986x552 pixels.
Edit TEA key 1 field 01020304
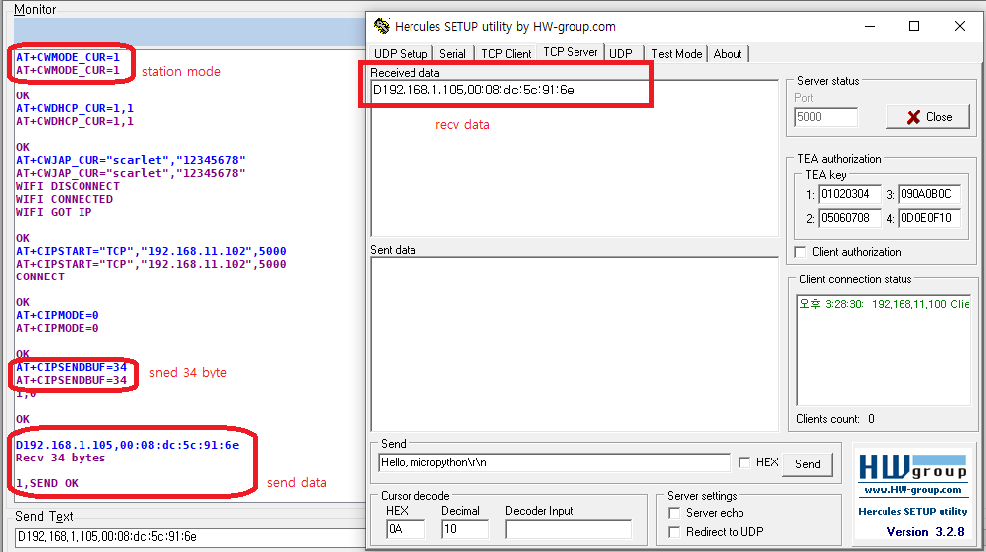(849, 194)
